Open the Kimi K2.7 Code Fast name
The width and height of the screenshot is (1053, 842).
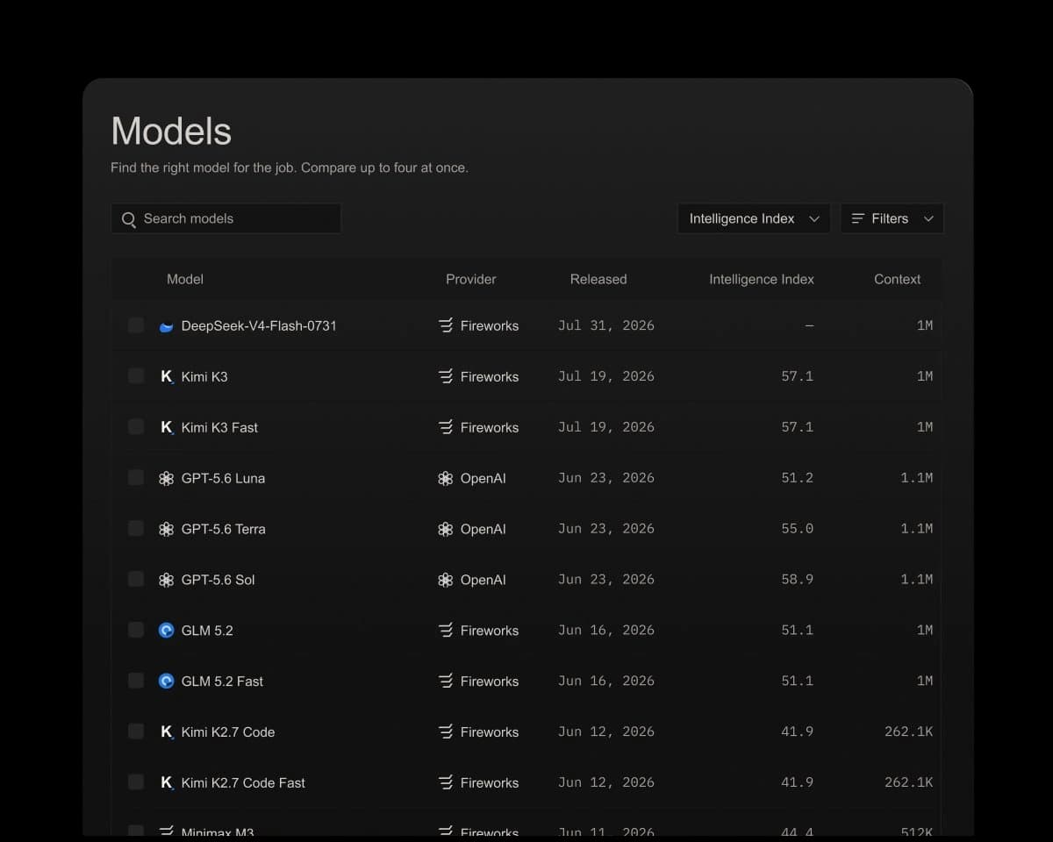click(243, 782)
